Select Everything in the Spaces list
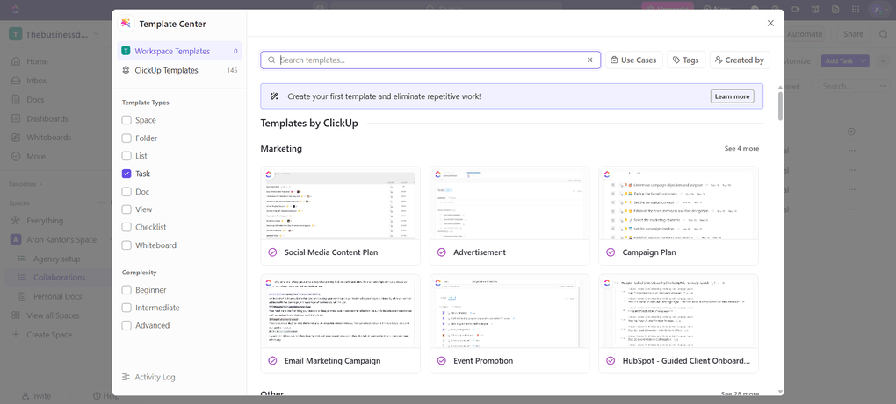This screenshot has height=404, width=896. pyautogui.click(x=45, y=221)
